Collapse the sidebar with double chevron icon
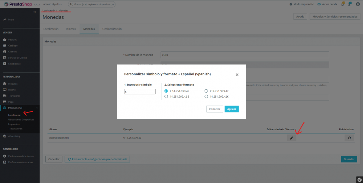Image resolution: width=363 pixels, height=183 pixels. (34, 12)
